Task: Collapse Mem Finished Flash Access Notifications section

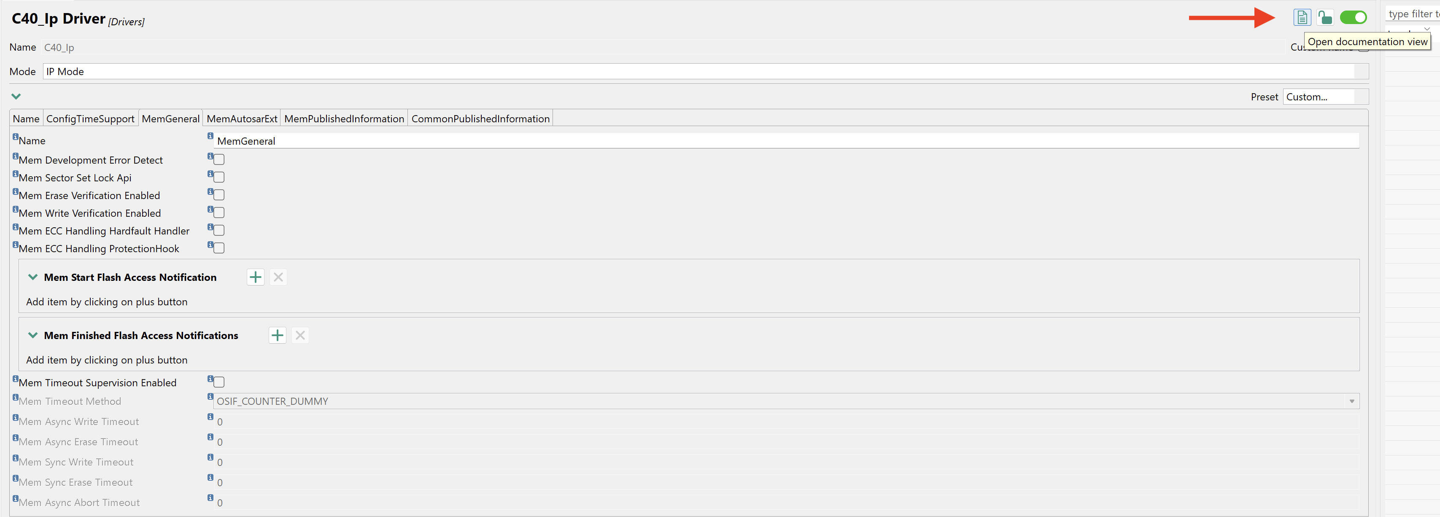Action: (33, 335)
